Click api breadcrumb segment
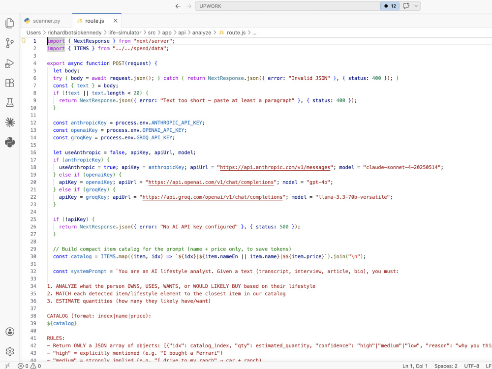 182,32
